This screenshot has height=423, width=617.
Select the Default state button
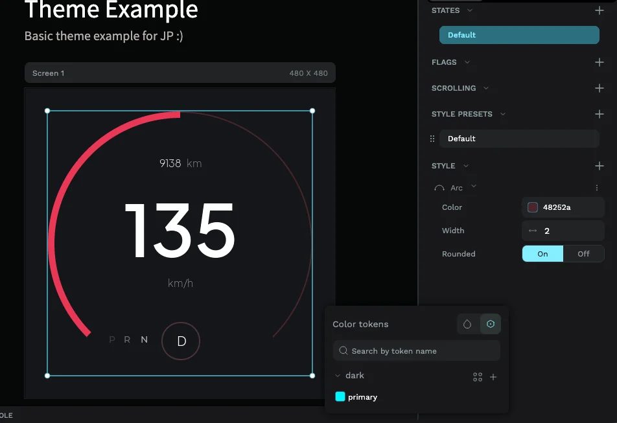tap(519, 35)
